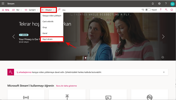Click Şimdi izleyin link

(24, 42)
